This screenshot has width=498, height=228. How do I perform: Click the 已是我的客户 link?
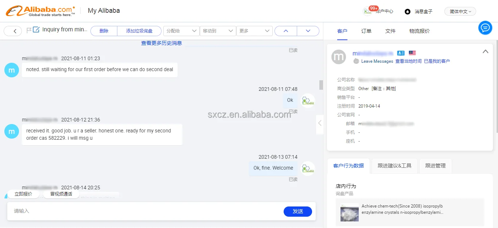(x=437, y=61)
